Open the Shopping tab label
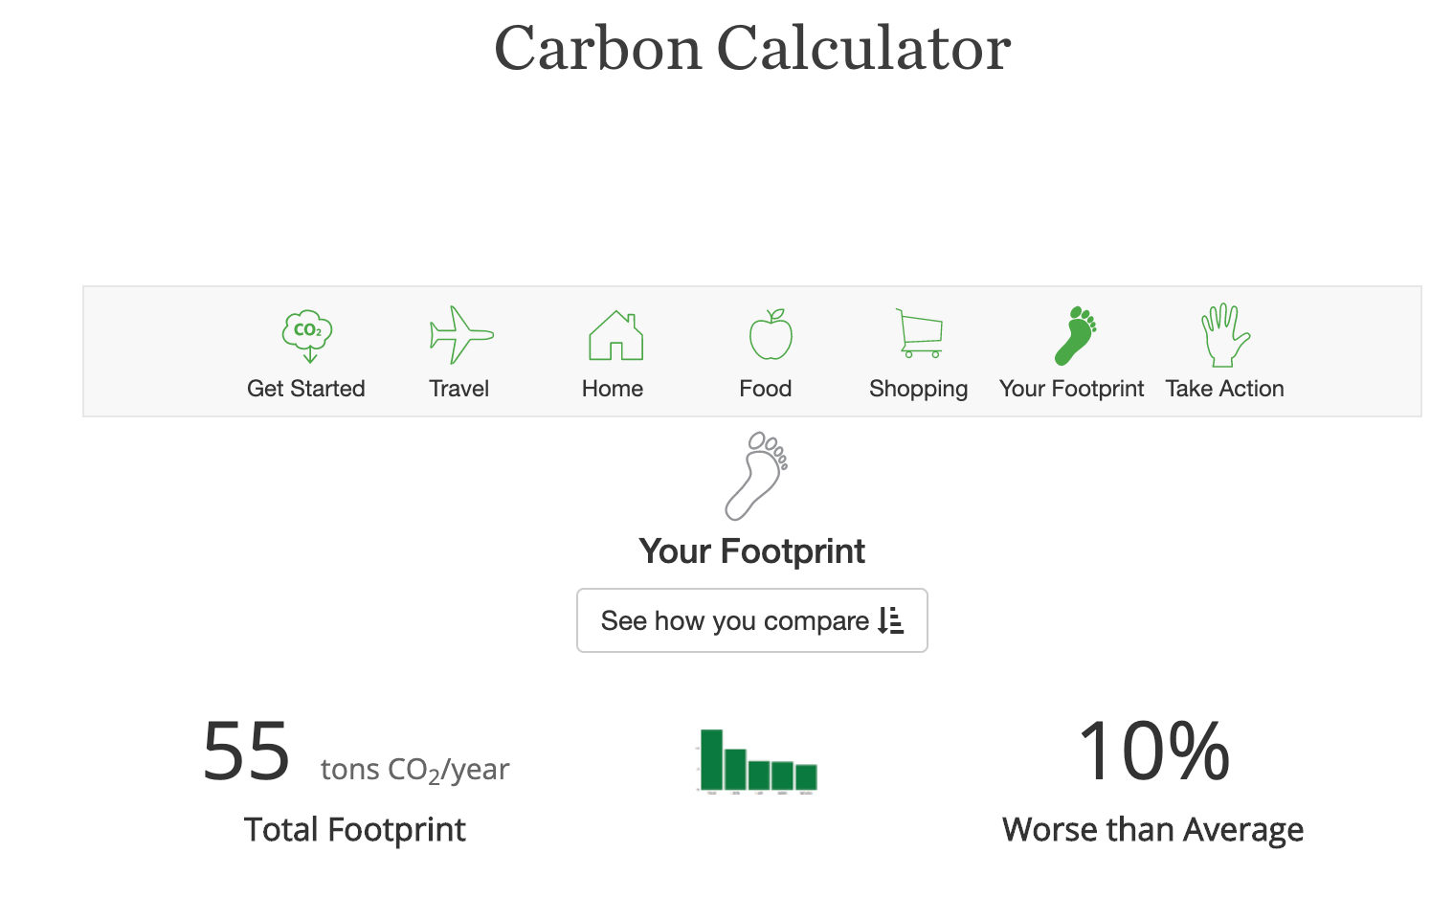 (x=919, y=389)
